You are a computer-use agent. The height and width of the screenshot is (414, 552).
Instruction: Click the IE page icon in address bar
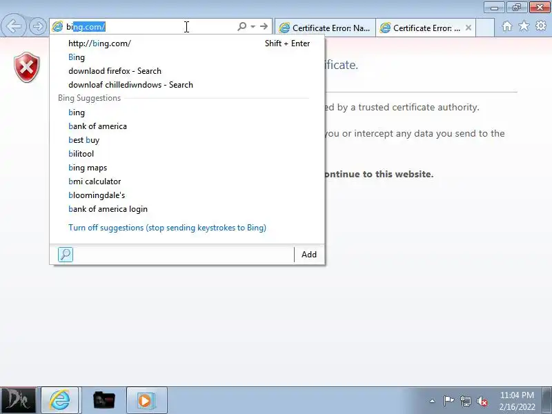pyautogui.click(x=57, y=26)
